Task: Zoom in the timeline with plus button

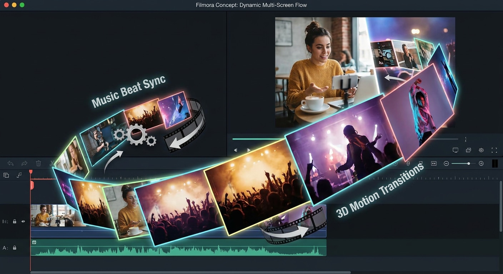Action: click(481, 163)
